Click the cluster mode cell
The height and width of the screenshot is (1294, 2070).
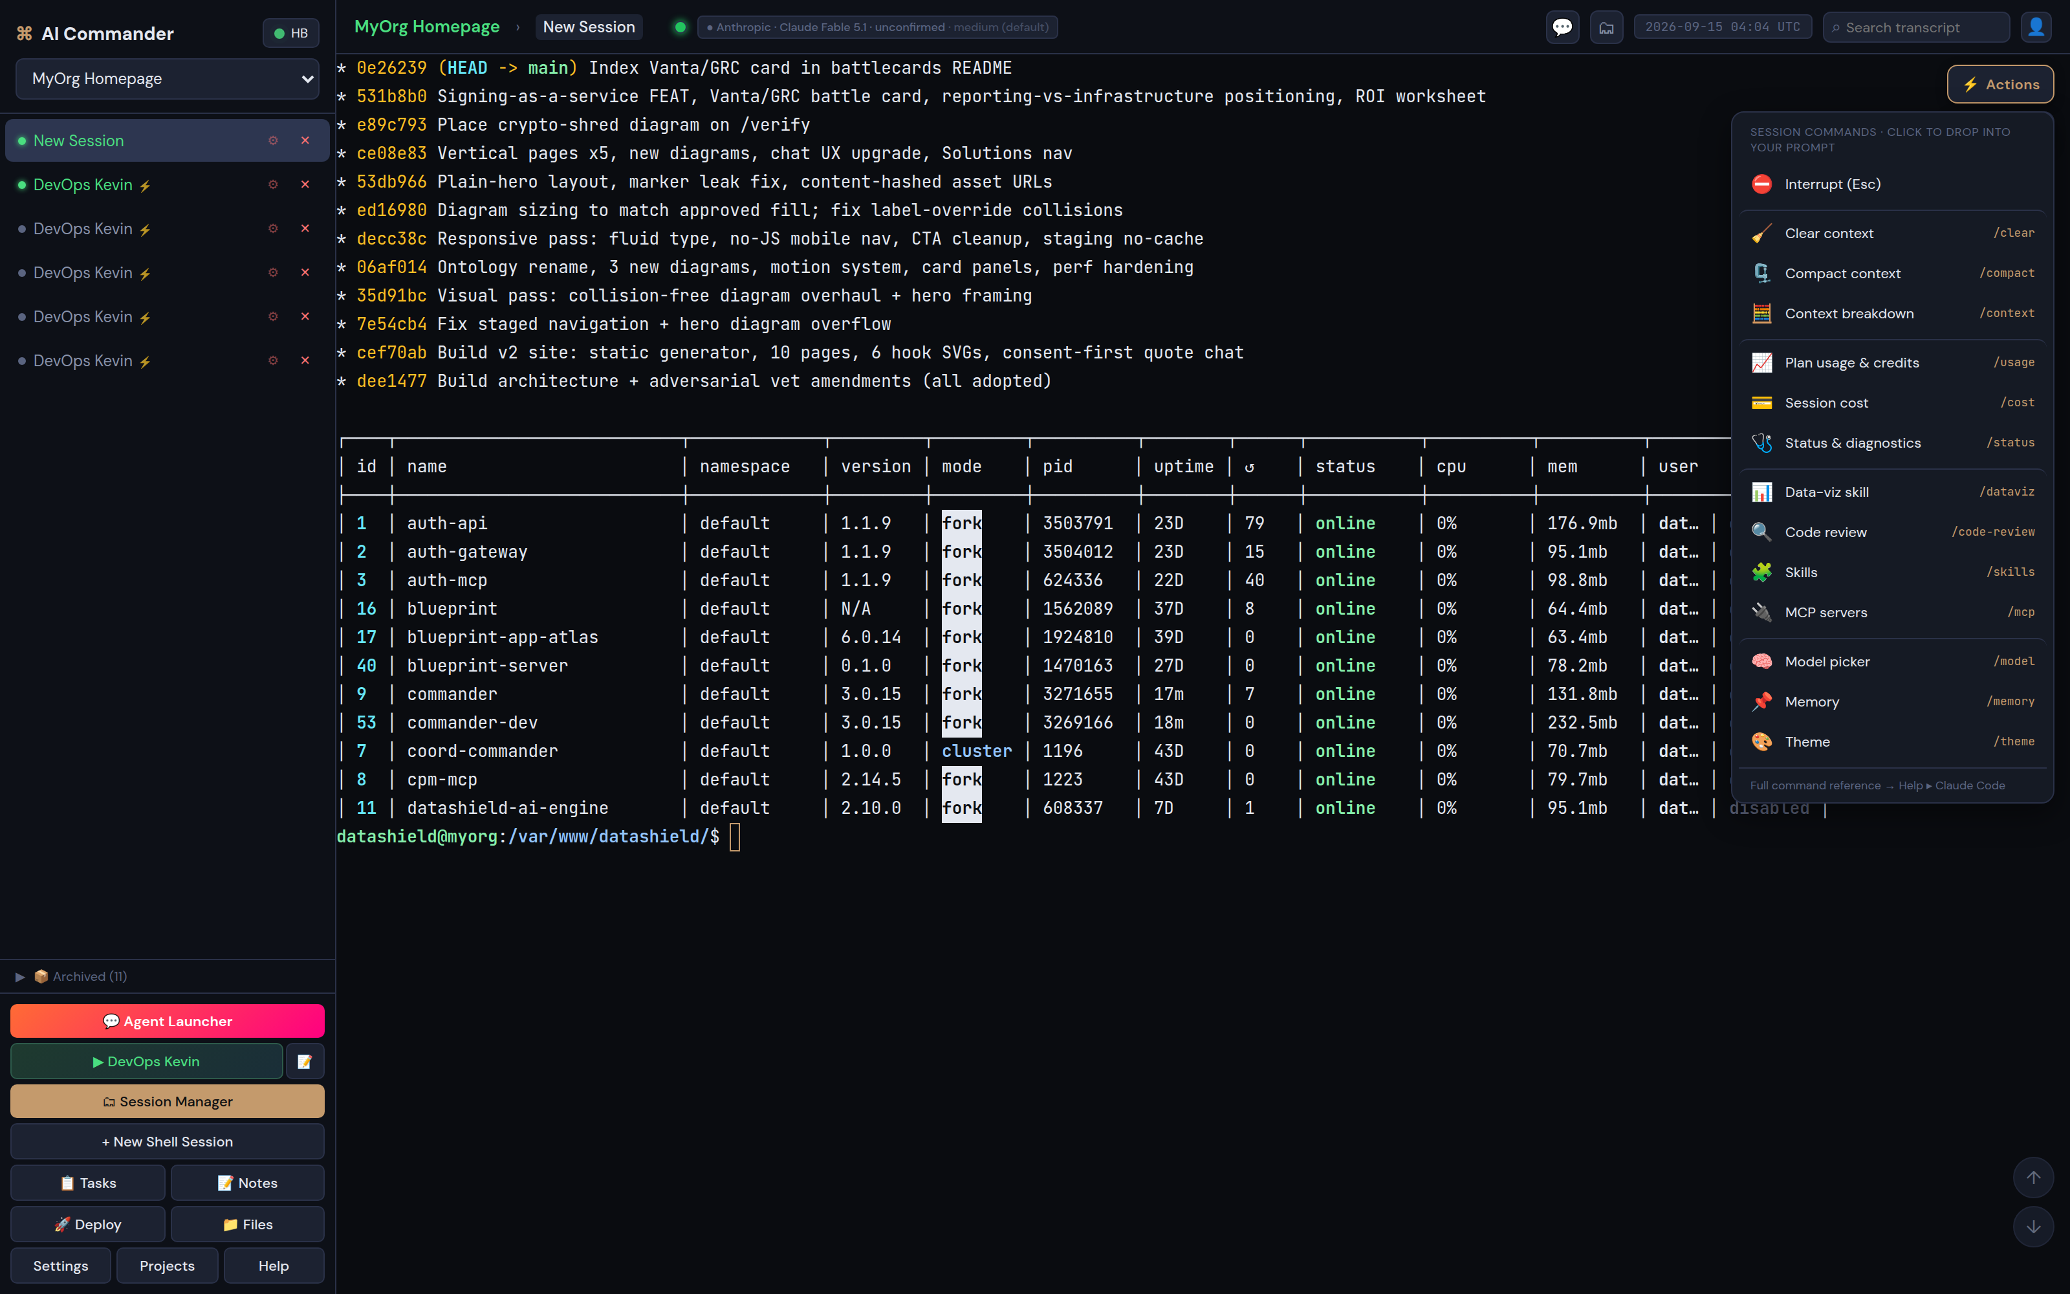[977, 751]
